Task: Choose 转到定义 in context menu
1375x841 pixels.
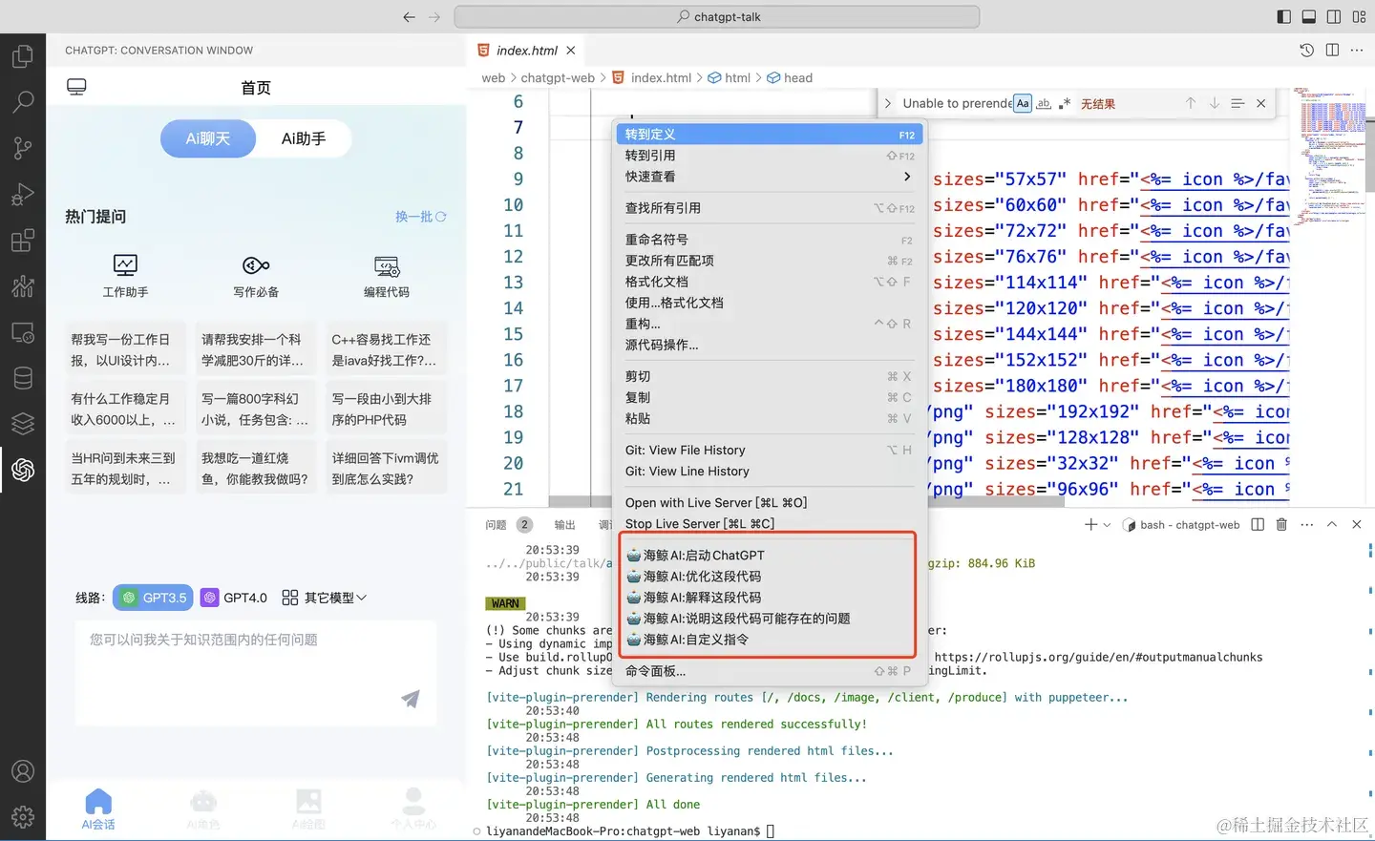Action: pyautogui.click(x=770, y=135)
